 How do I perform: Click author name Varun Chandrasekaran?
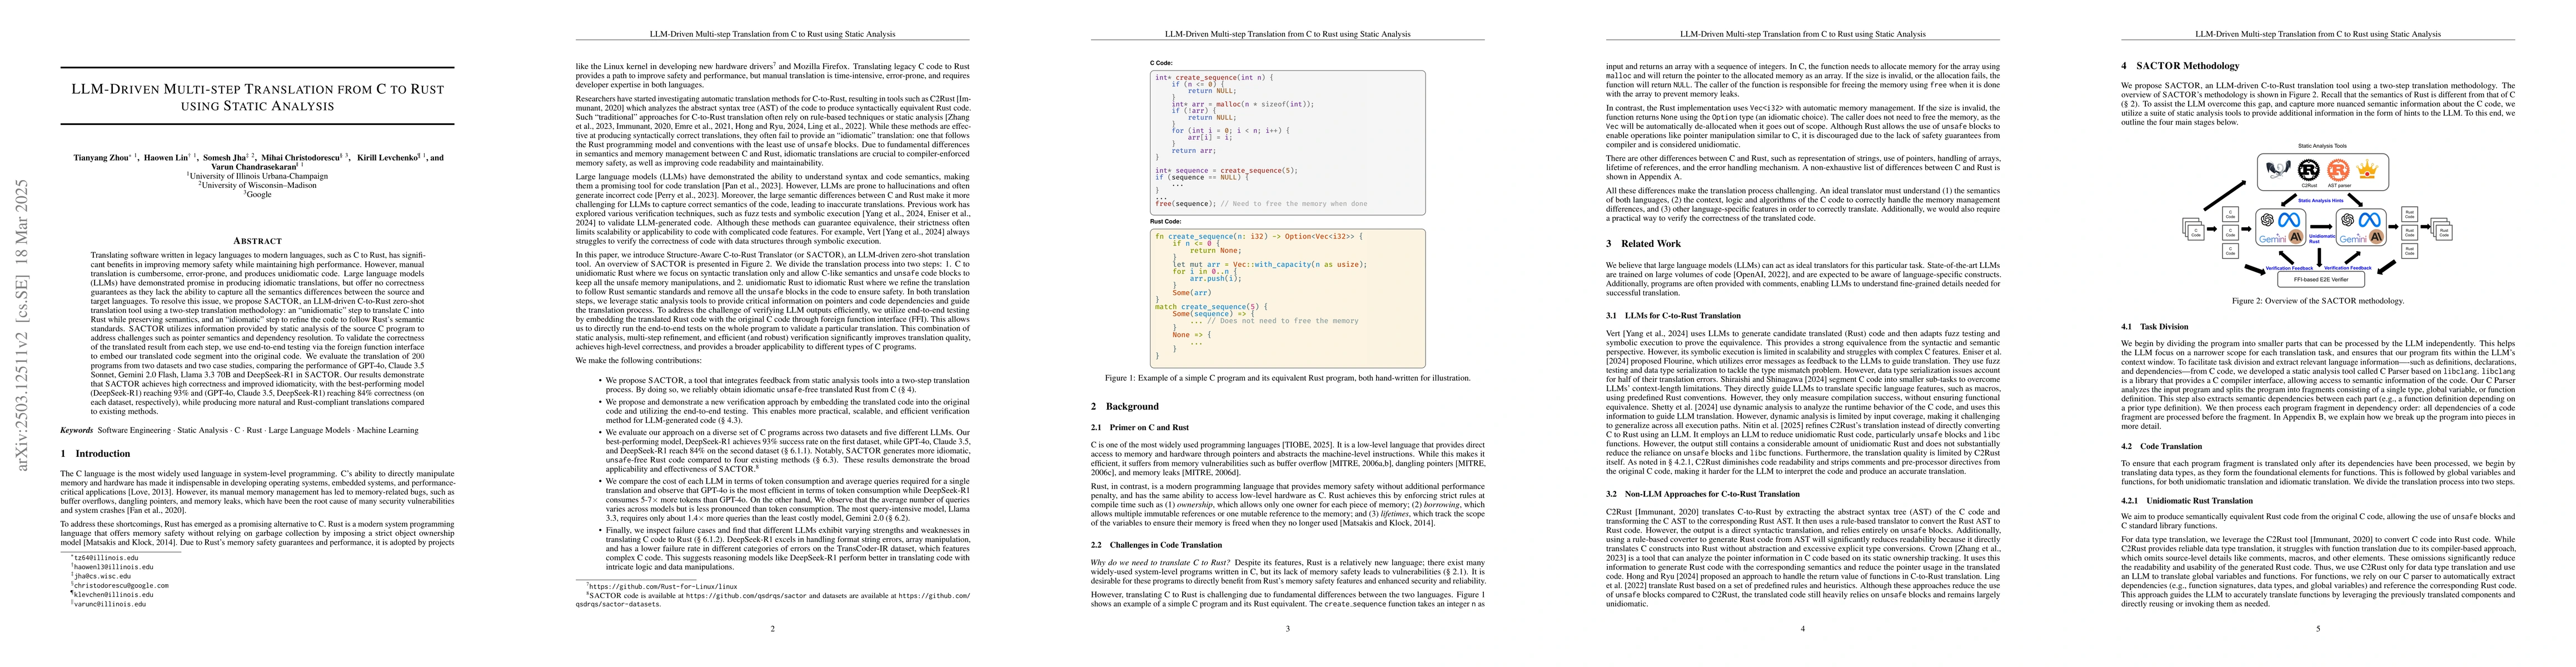point(254,167)
